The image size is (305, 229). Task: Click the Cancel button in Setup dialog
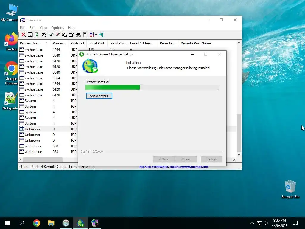[x=211, y=159]
